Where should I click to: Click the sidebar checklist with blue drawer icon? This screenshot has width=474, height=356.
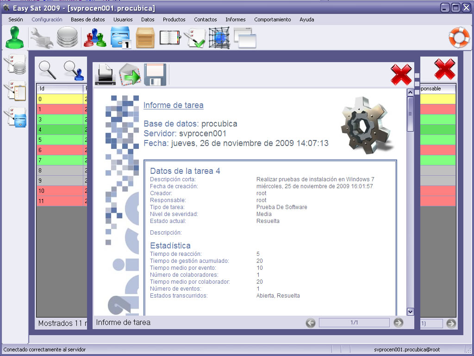15,117
